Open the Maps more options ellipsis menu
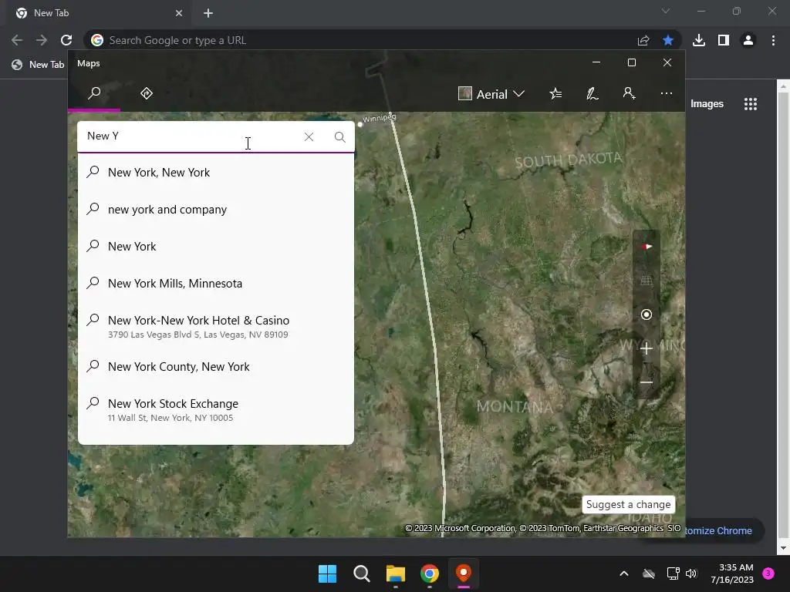790x592 pixels. coord(666,93)
